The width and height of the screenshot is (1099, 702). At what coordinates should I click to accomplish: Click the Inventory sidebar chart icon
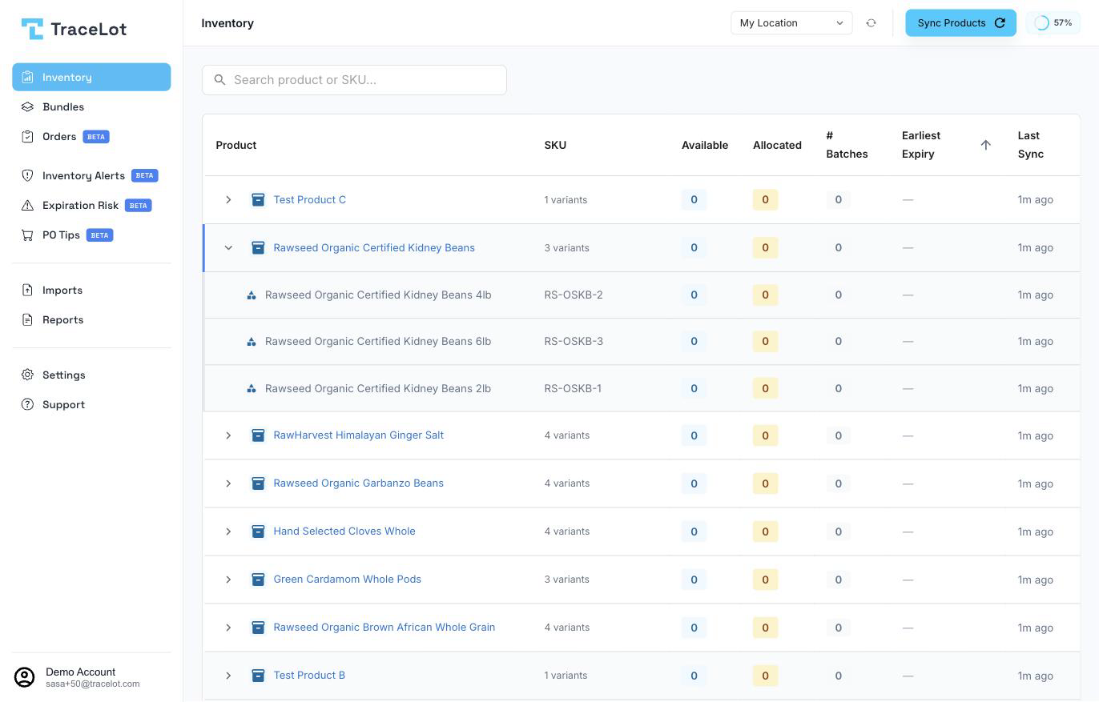coord(28,78)
